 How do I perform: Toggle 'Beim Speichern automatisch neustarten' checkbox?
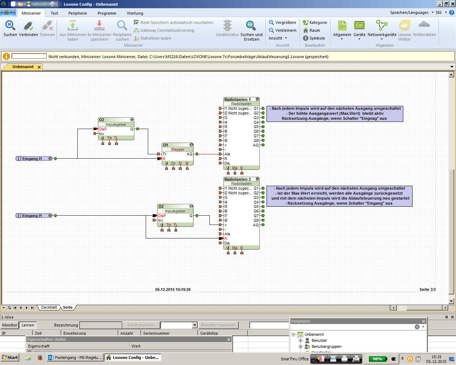136,22
